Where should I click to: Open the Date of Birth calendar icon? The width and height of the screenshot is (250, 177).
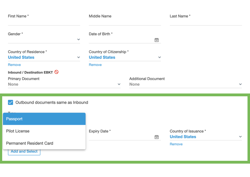[x=157, y=40]
